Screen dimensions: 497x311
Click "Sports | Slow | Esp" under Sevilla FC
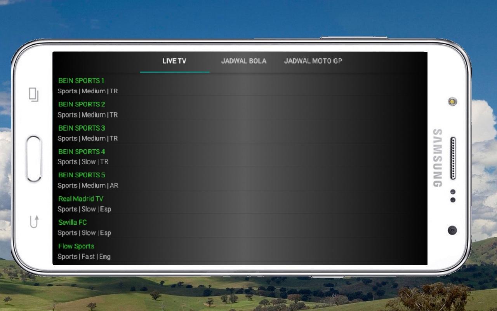(x=84, y=233)
